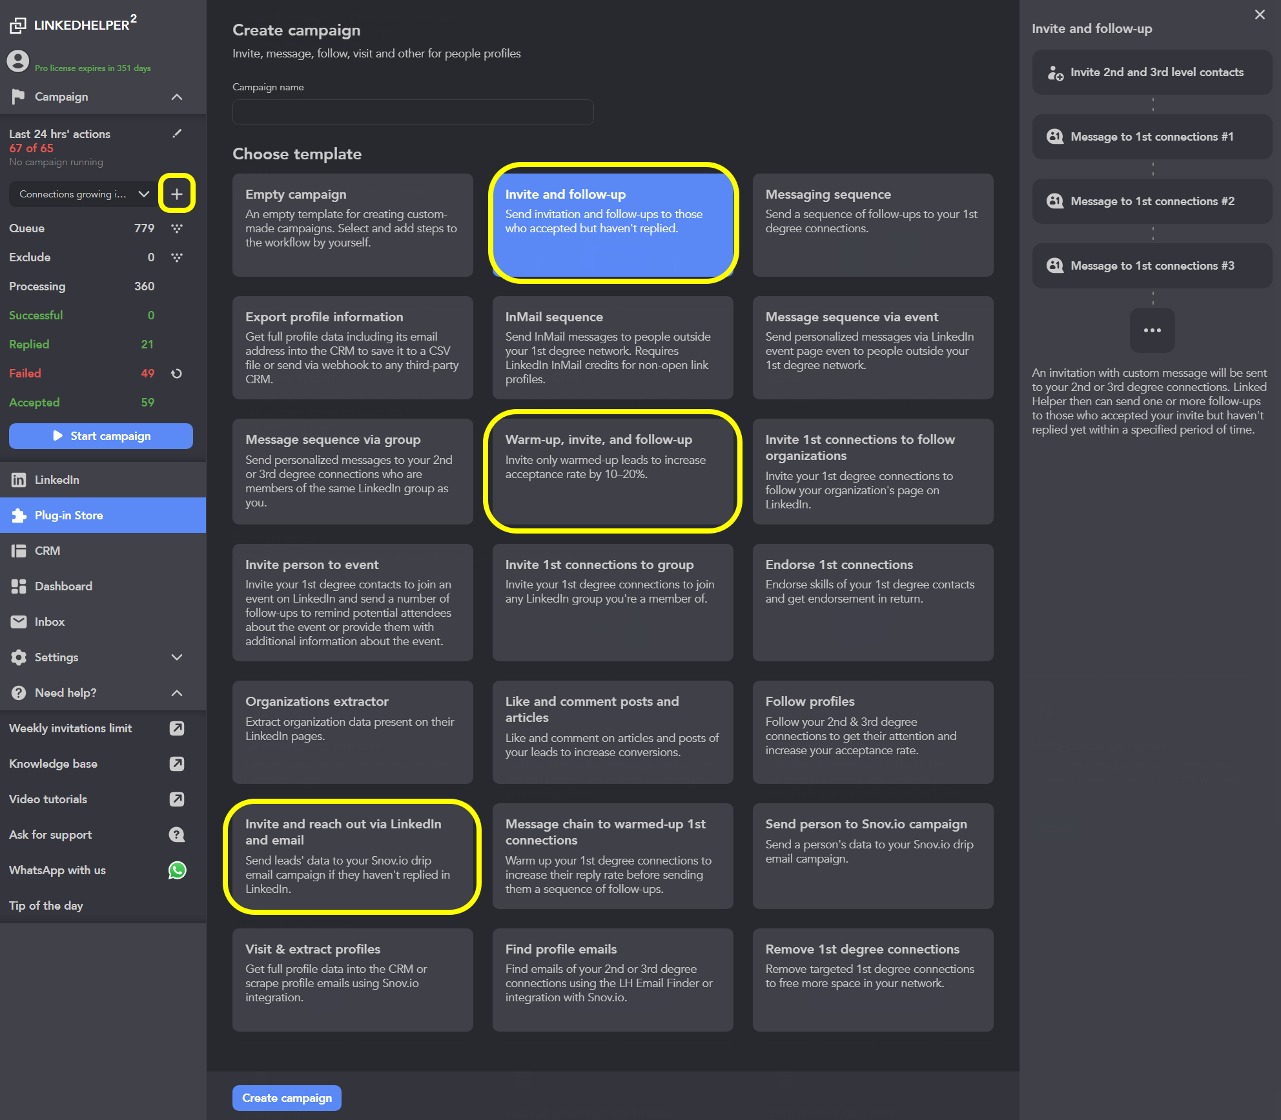Viewport: 1281px width, 1120px height.
Task: Open Plug-in Store menu item
Action: (x=103, y=515)
